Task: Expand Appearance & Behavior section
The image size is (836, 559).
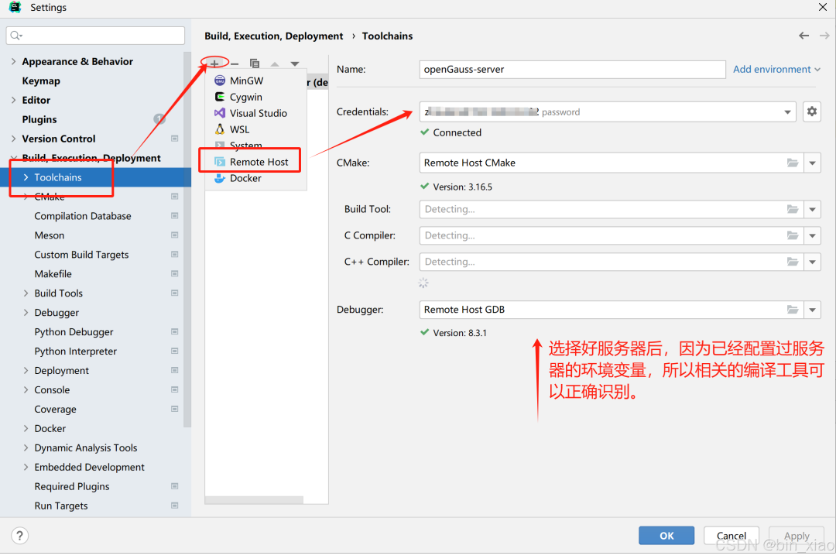Action: point(13,61)
